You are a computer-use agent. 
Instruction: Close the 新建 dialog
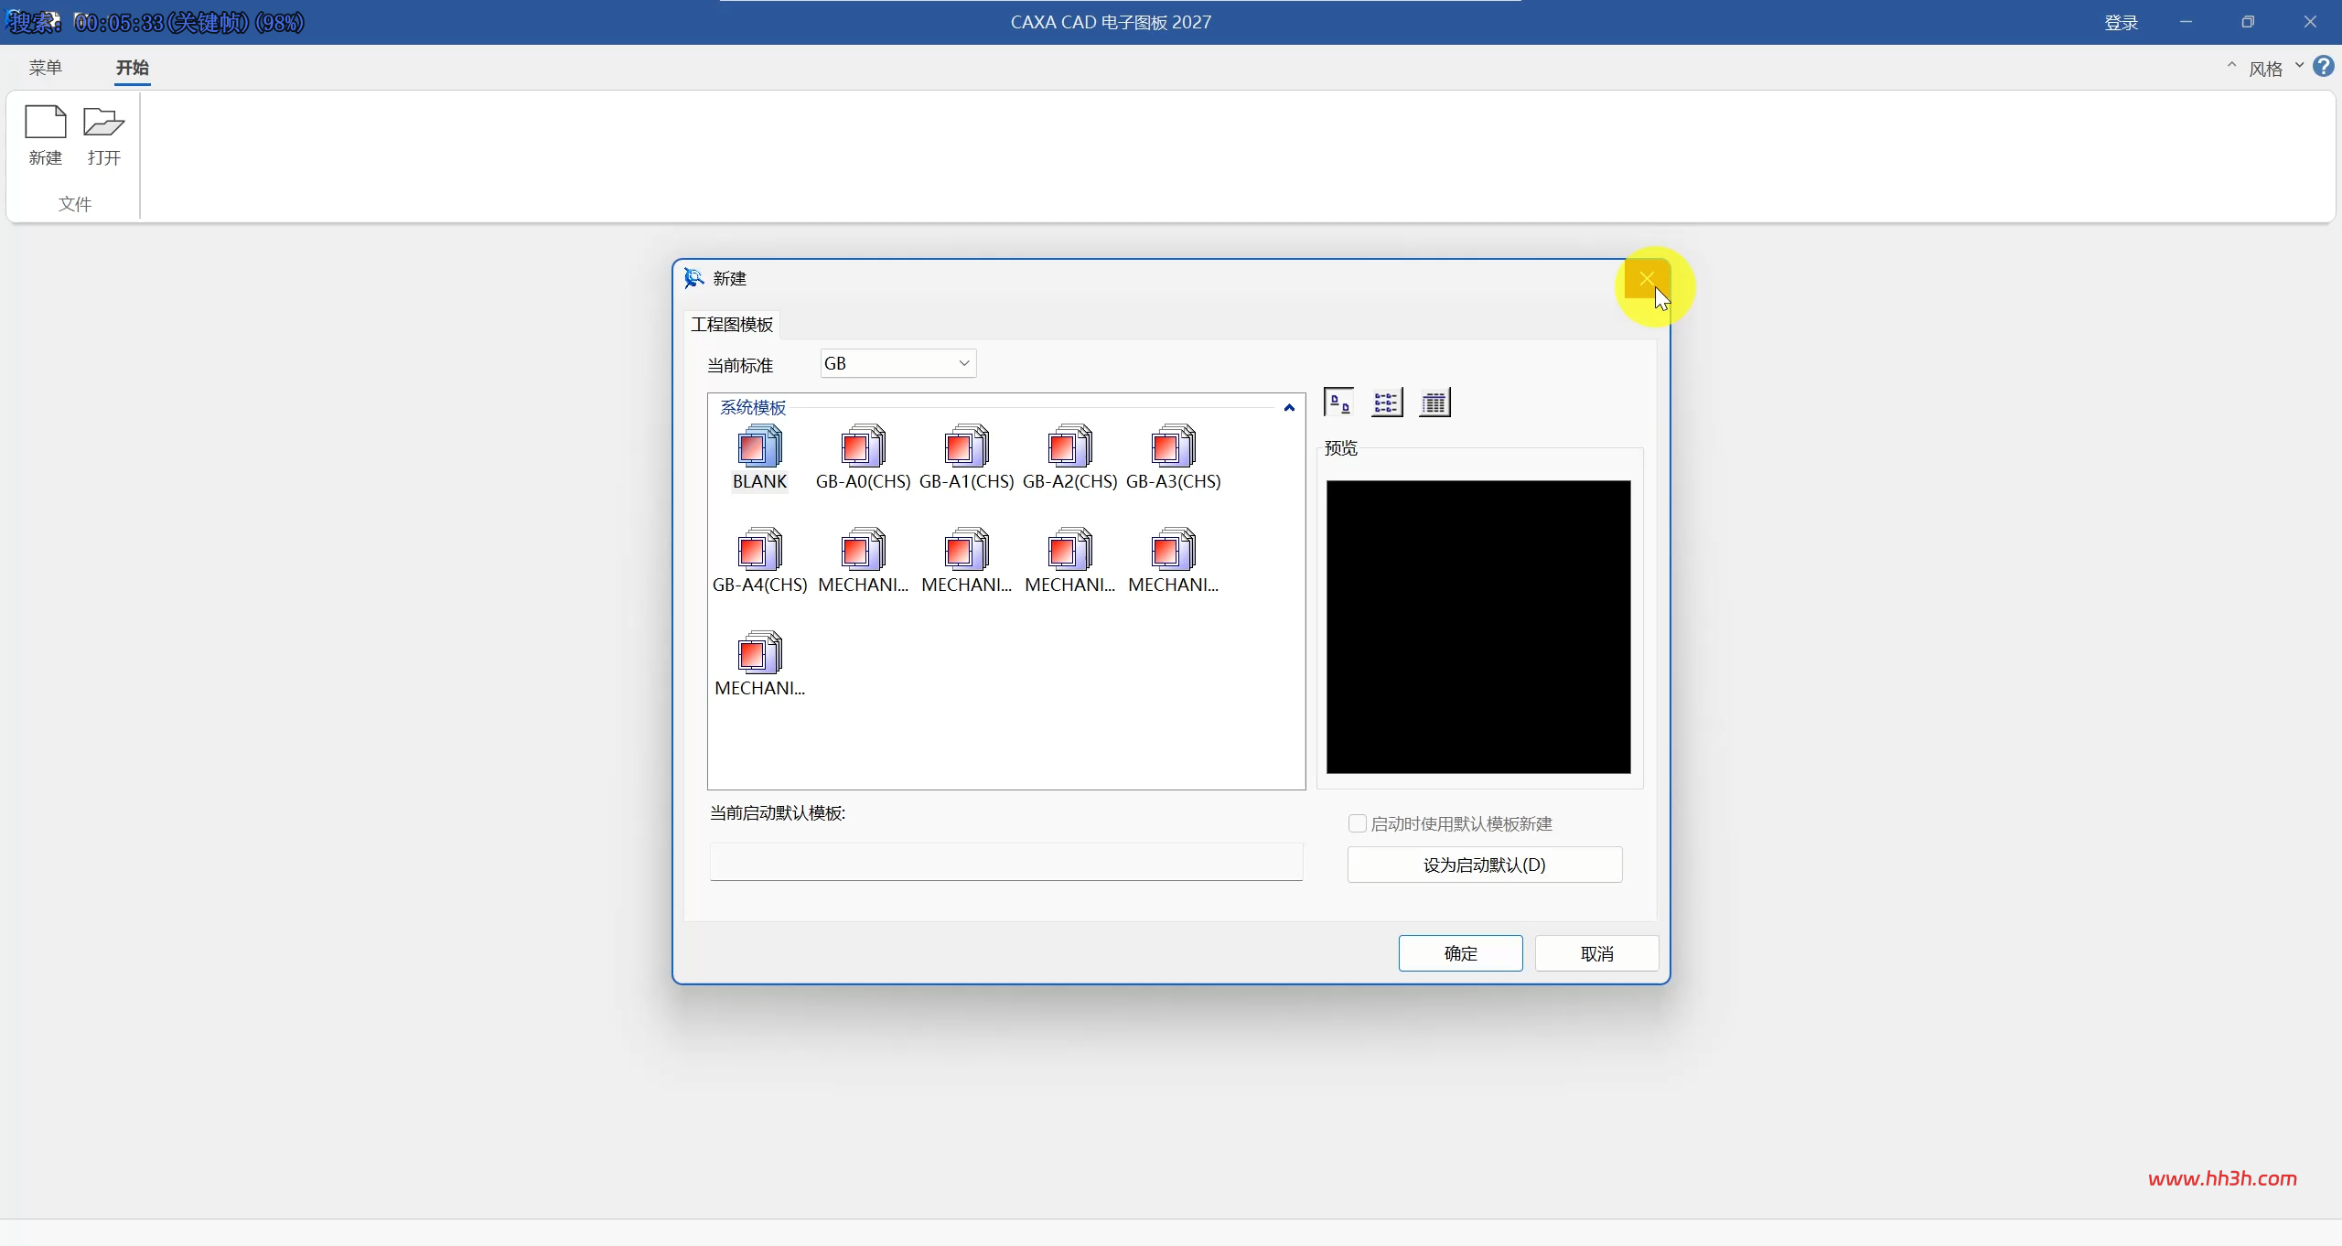[1647, 278]
